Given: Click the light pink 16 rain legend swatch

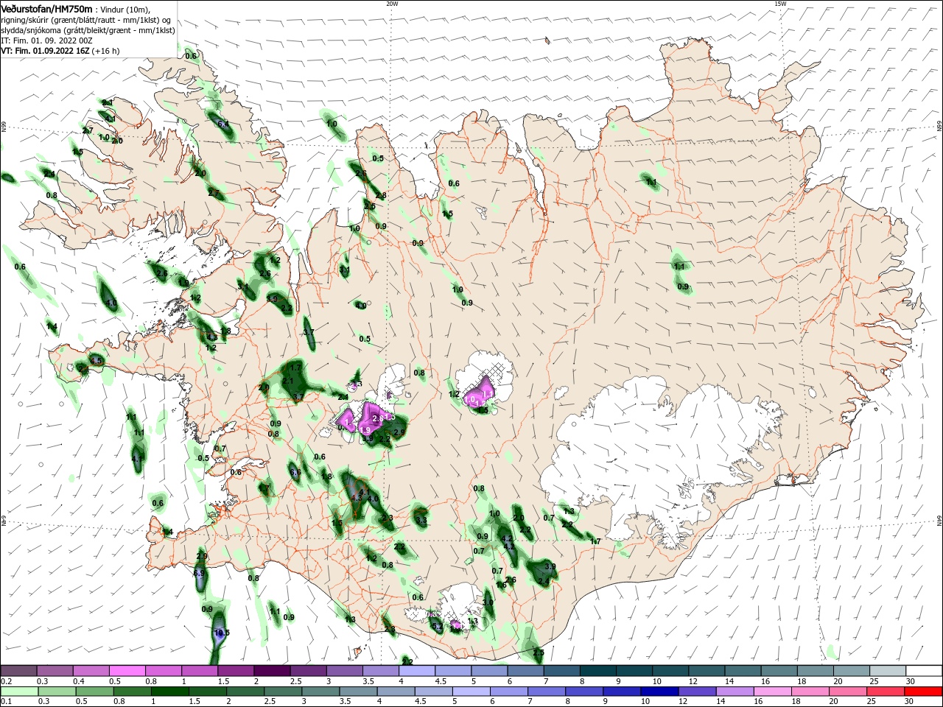Looking at the screenshot, I should (772, 692).
